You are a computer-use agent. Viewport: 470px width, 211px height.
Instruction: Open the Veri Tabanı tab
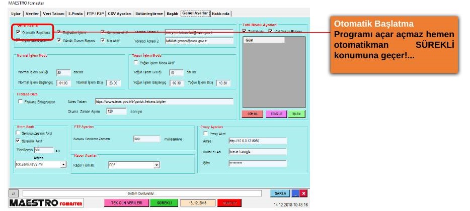tap(54, 14)
